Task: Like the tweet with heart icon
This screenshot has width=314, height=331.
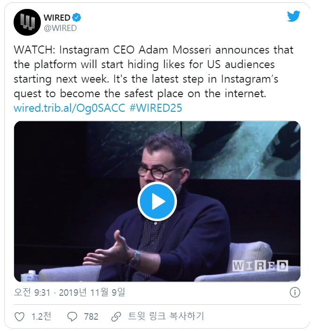Action: pos(19,316)
